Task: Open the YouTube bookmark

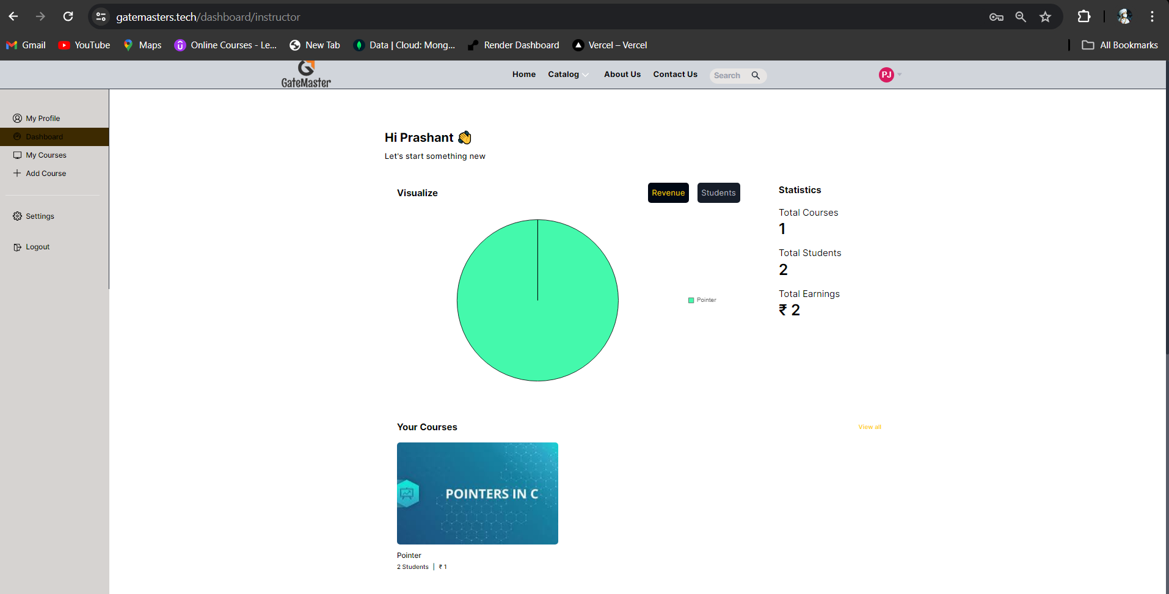Action: 84,45
